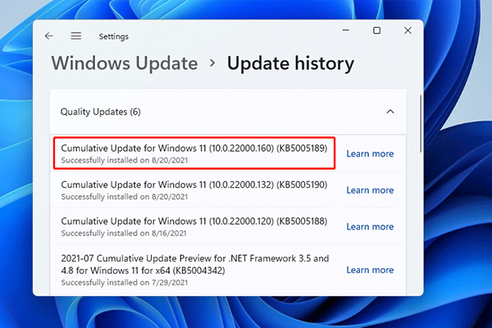Screen dimensions: 492x328
Task: Minimize the Settings window
Action: pyautogui.click(x=346, y=30)
